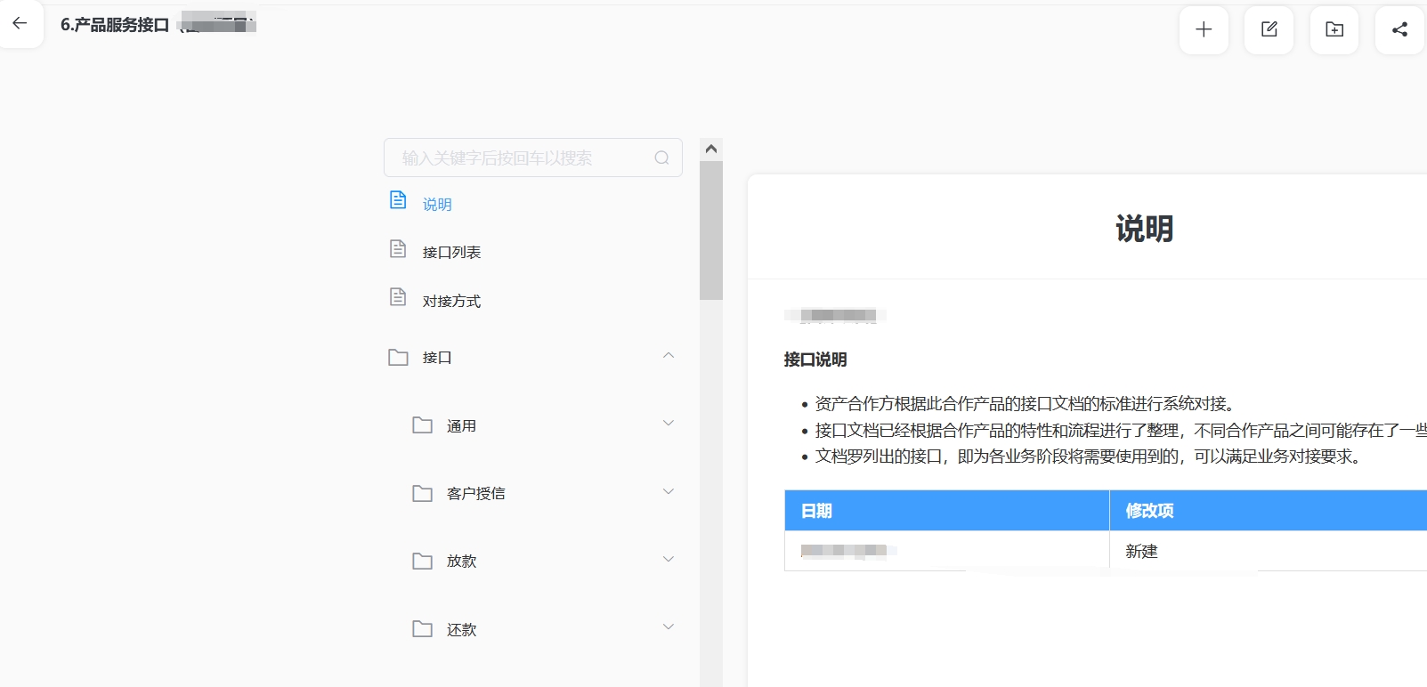Image resolution: width=1427 pixels, height=687 pixels.
Task: Open the 对接方式 document
Action: click(x=451, y=301)
